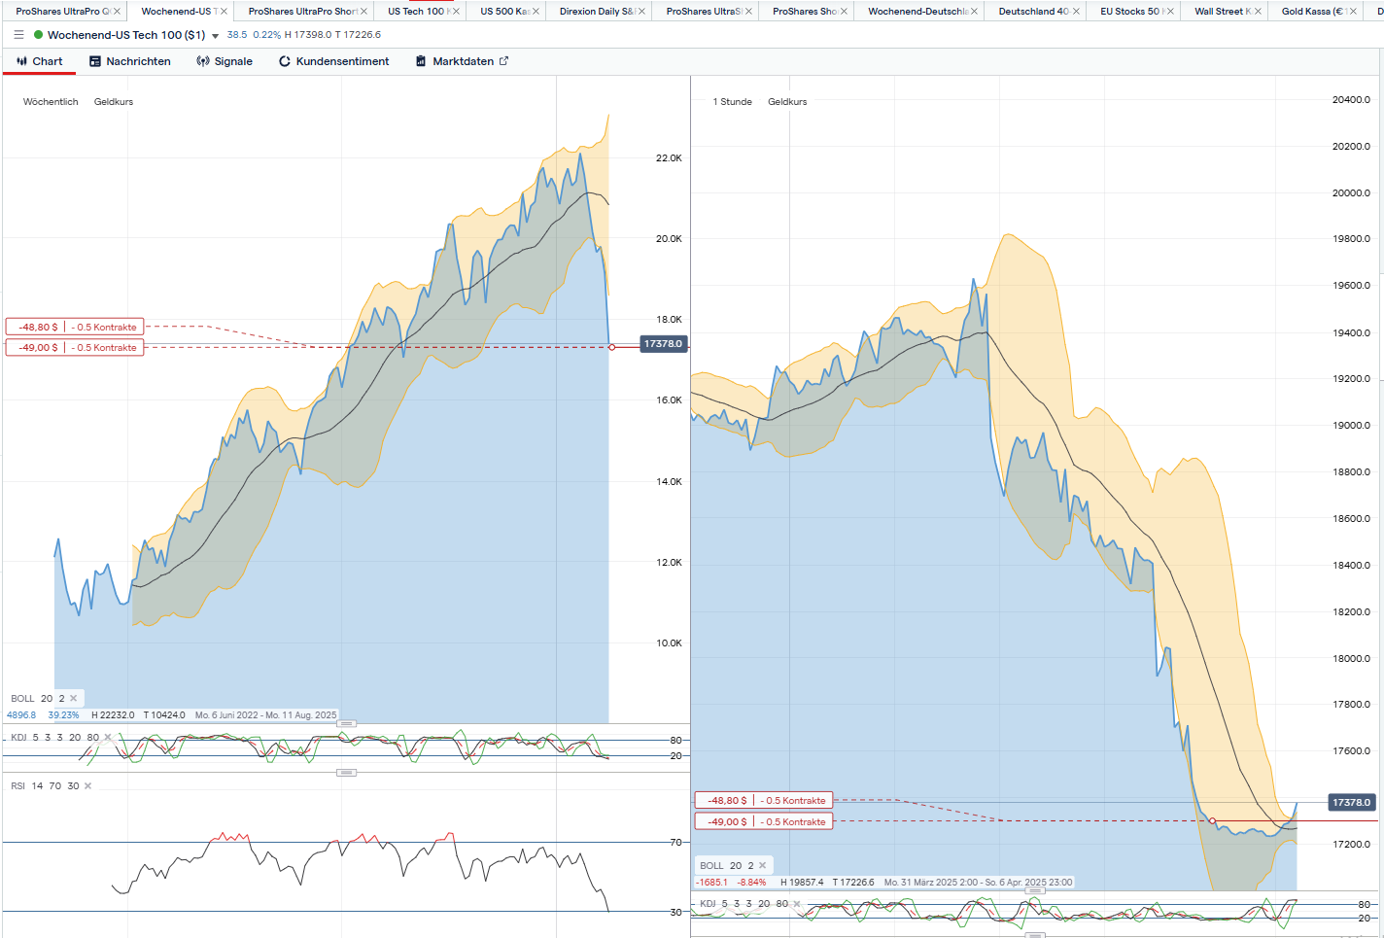Open BOLL 20 2 settings on the hourly chart

click(727, 866)
